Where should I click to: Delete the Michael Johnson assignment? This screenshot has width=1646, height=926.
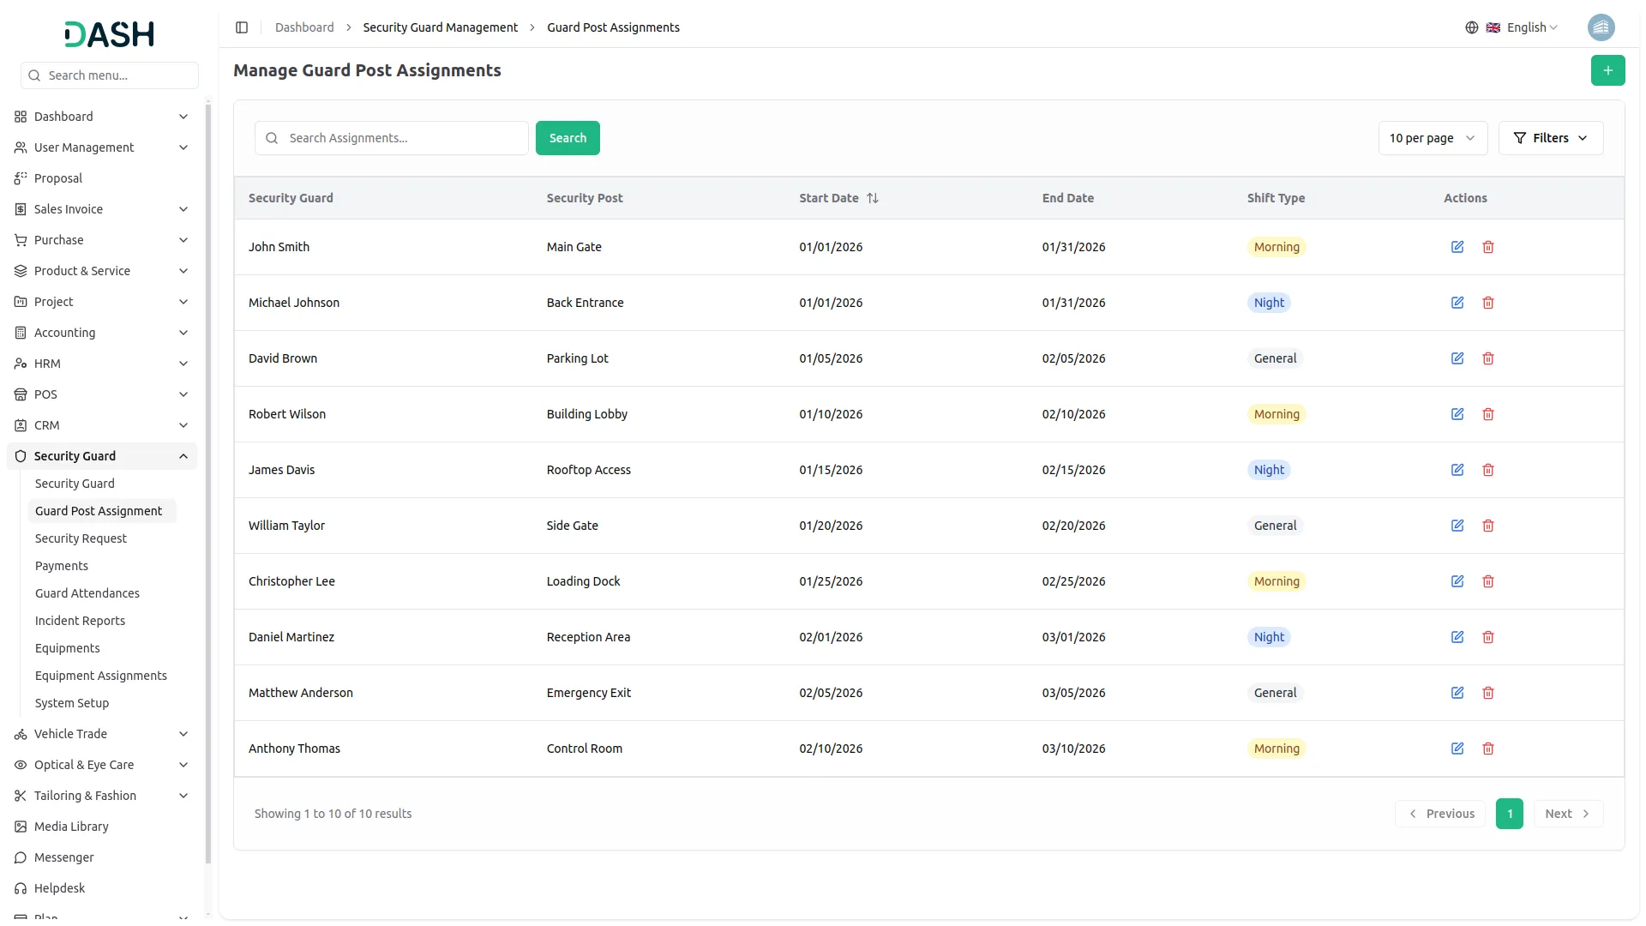click(1487, 303)
